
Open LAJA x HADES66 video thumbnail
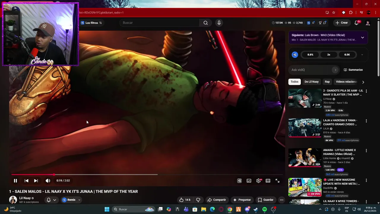pyautogui.click(x=305, y=128)
